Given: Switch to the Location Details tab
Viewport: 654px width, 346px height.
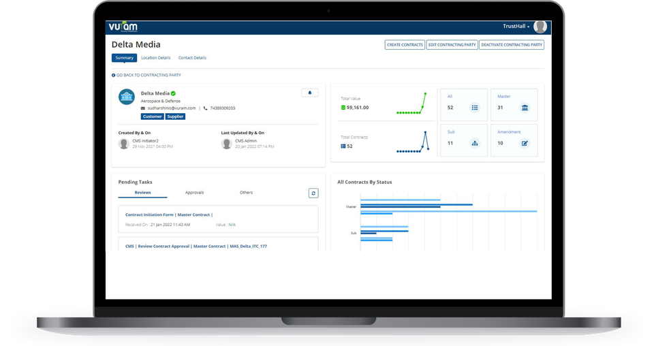Looking at the screenshot, I should click(155, 58).
